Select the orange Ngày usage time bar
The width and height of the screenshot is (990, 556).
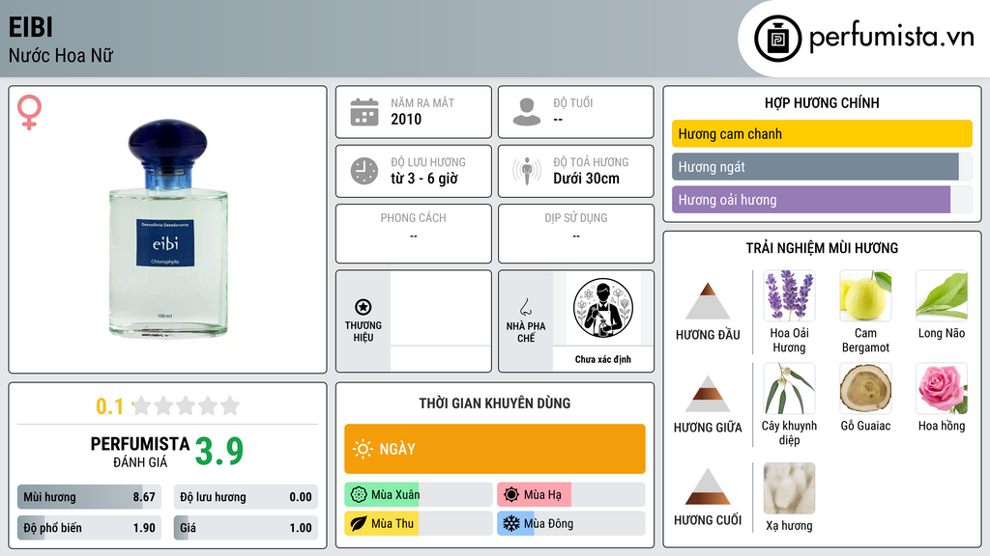click(x=495, y=449)
